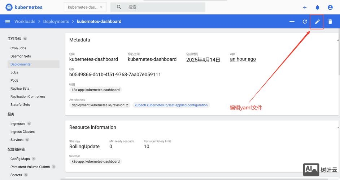This screenshot has height=180, width=340.
Task: Click the UID value text
Action: [115, 75]
